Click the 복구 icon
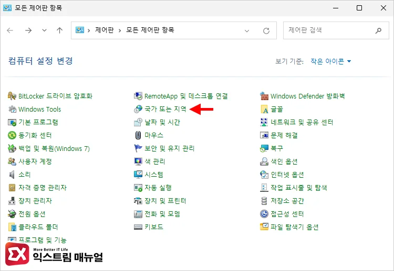 pyautogui.click(x=264, y=148)
